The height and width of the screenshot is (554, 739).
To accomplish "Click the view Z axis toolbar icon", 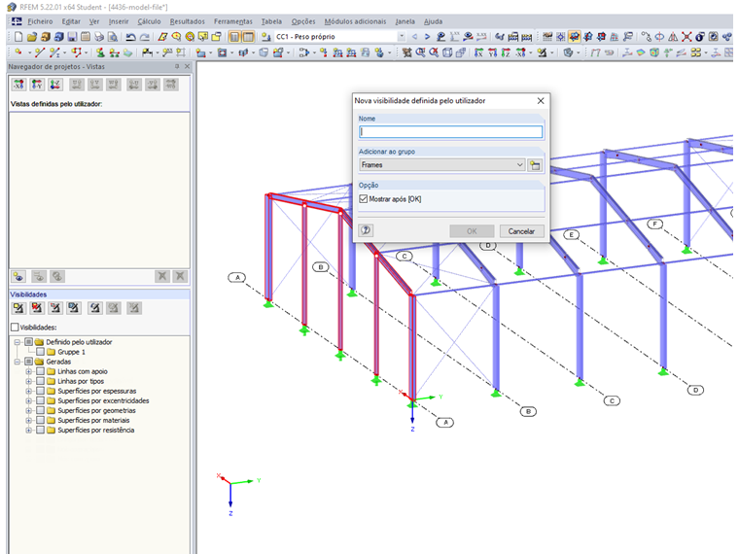I will [x=506, y=52].
